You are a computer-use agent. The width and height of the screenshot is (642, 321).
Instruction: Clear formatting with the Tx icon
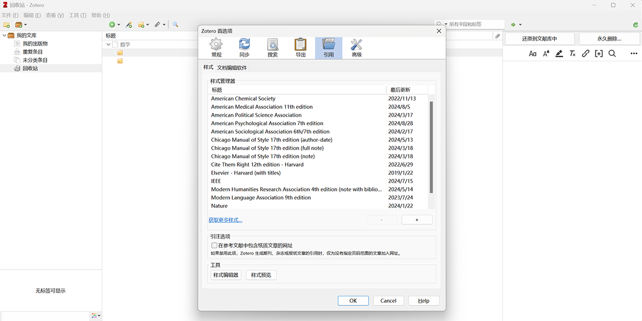572,53
